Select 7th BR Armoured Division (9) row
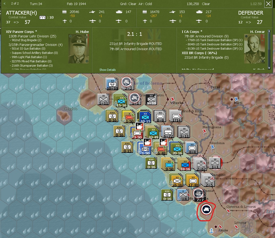 [206, 36]
